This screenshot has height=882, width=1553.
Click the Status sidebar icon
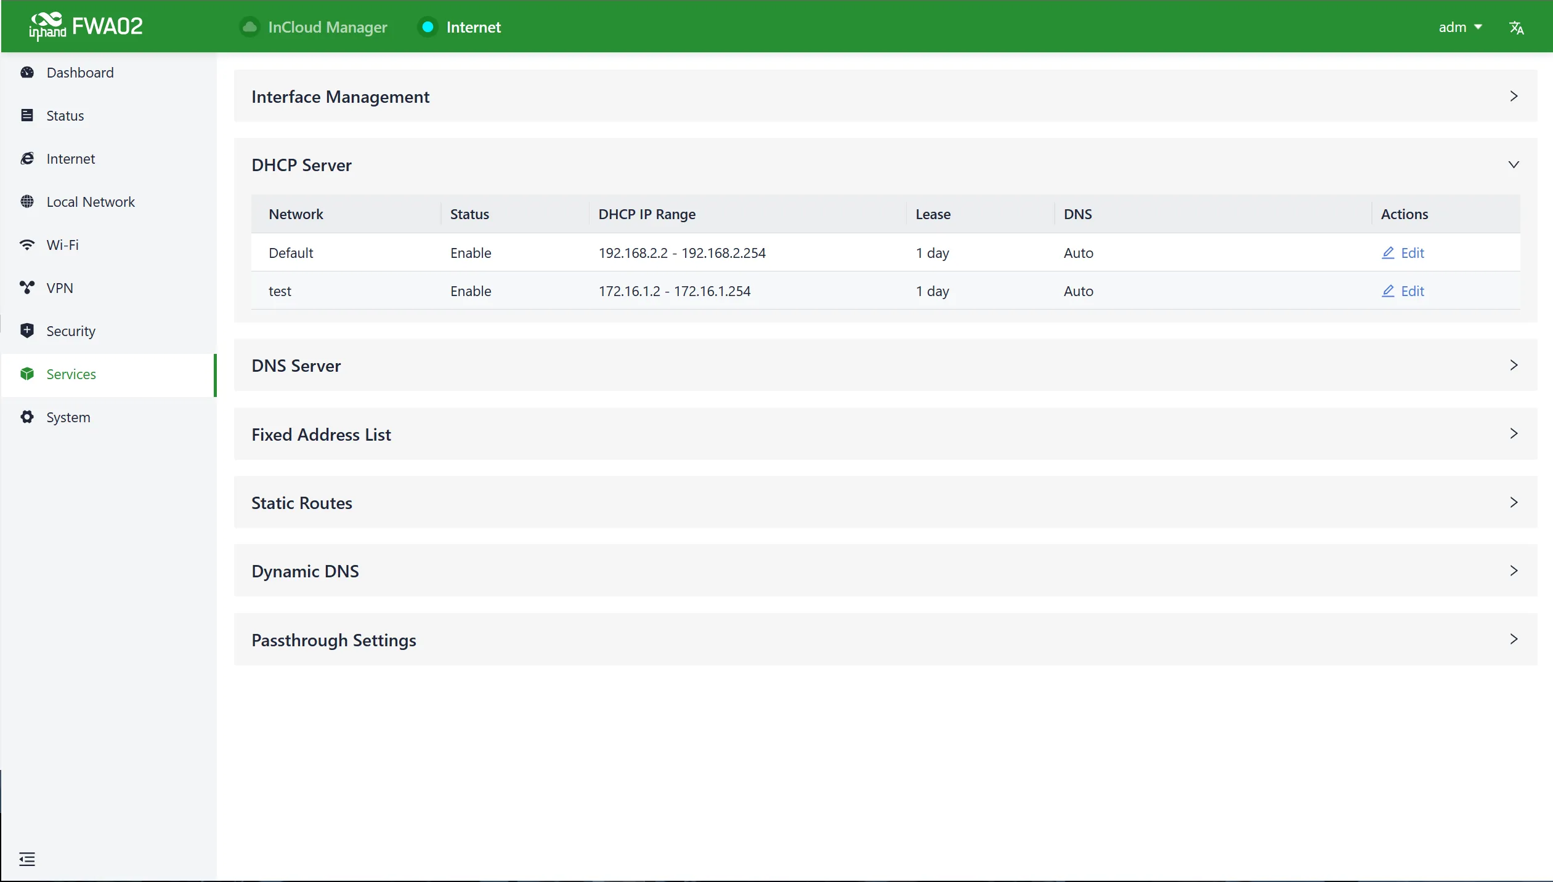pos(27,116)
